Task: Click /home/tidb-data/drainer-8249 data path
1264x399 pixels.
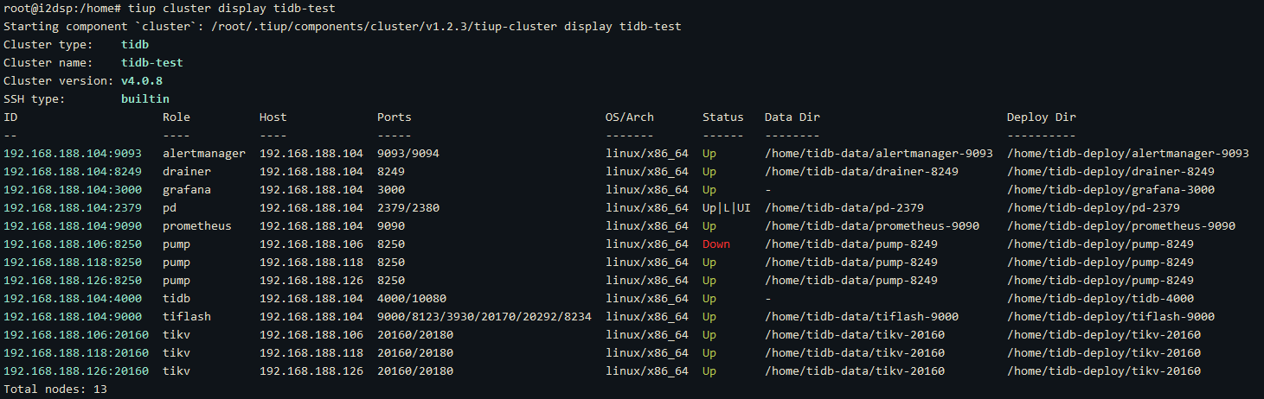Action: coord(862,172)
